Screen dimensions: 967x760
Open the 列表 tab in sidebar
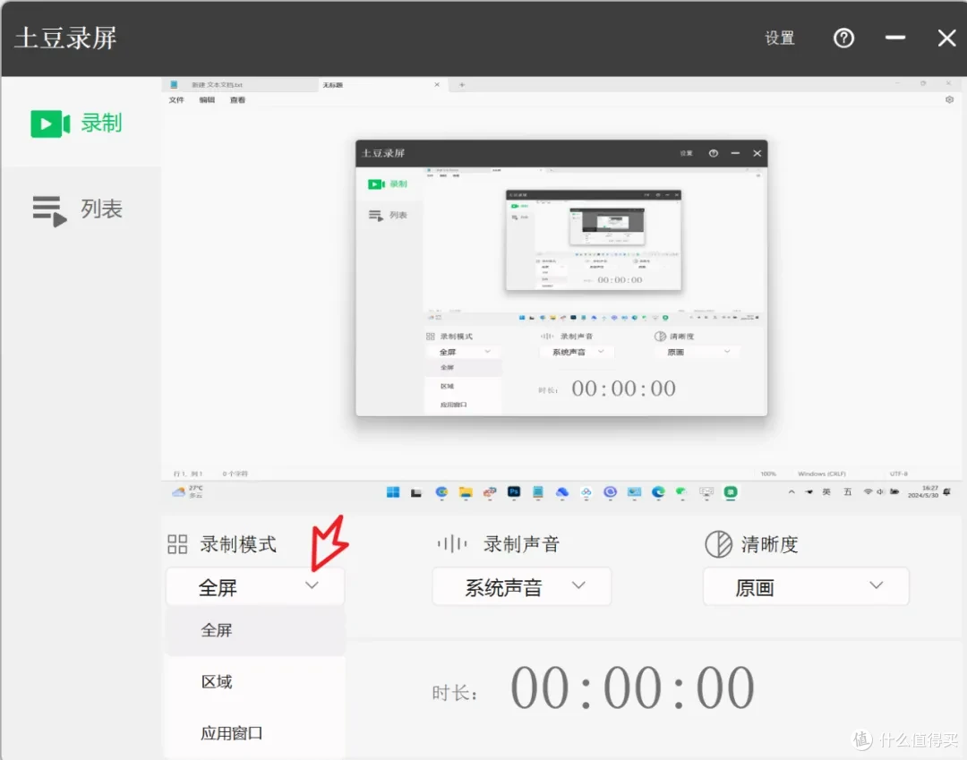coord(78,210)
